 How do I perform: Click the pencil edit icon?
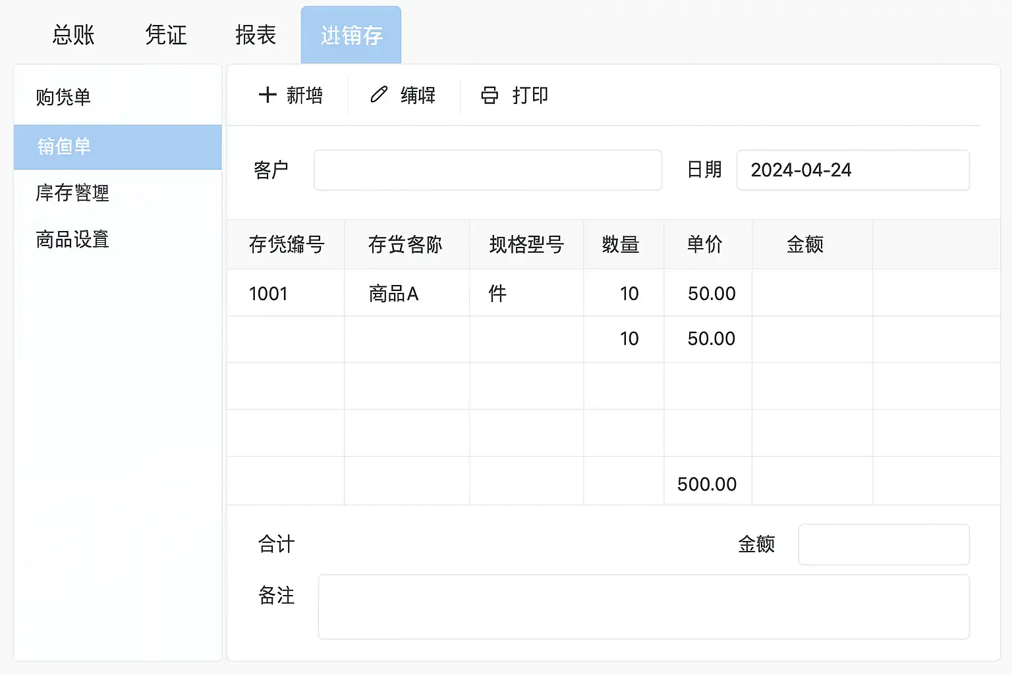[379, 95]
